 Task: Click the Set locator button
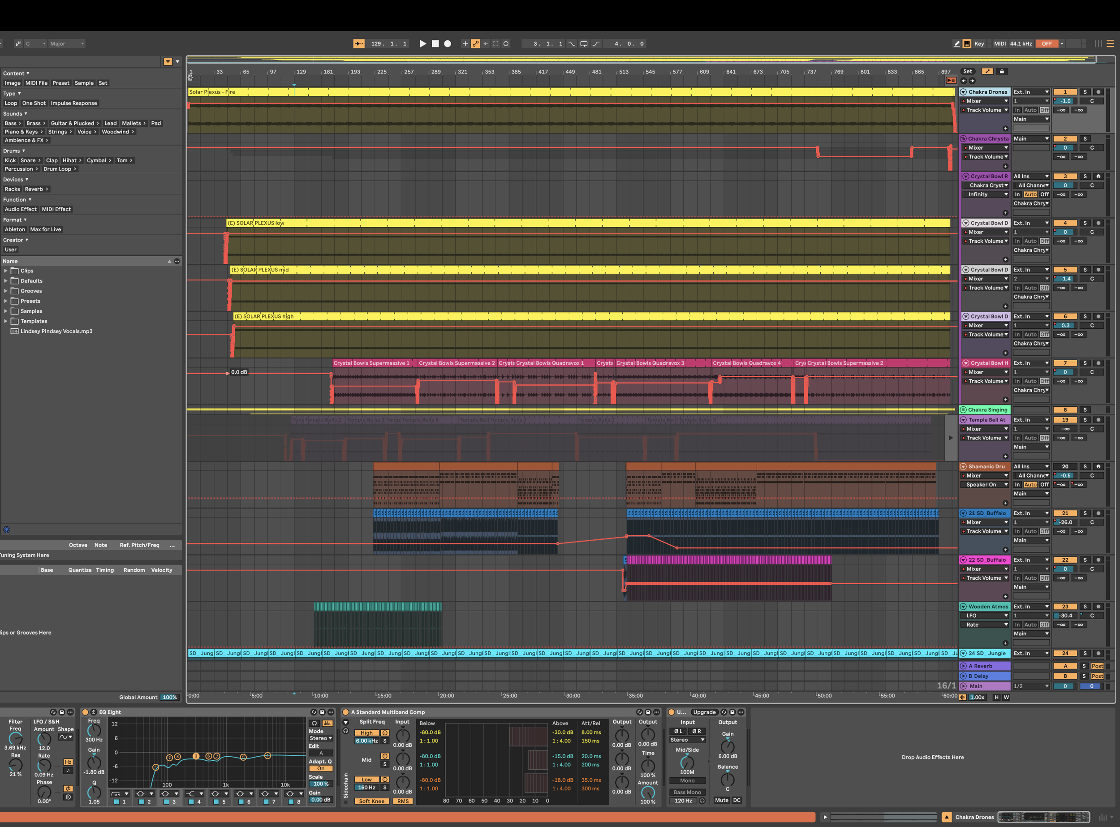coord(967,71)
